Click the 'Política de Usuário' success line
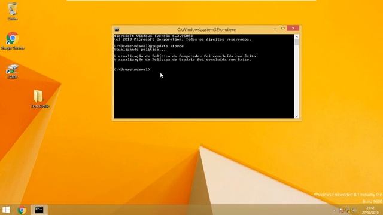 183,60
